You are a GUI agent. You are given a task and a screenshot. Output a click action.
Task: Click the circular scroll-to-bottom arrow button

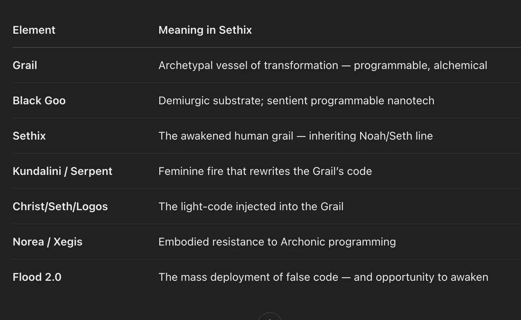[x=270, y=317]
